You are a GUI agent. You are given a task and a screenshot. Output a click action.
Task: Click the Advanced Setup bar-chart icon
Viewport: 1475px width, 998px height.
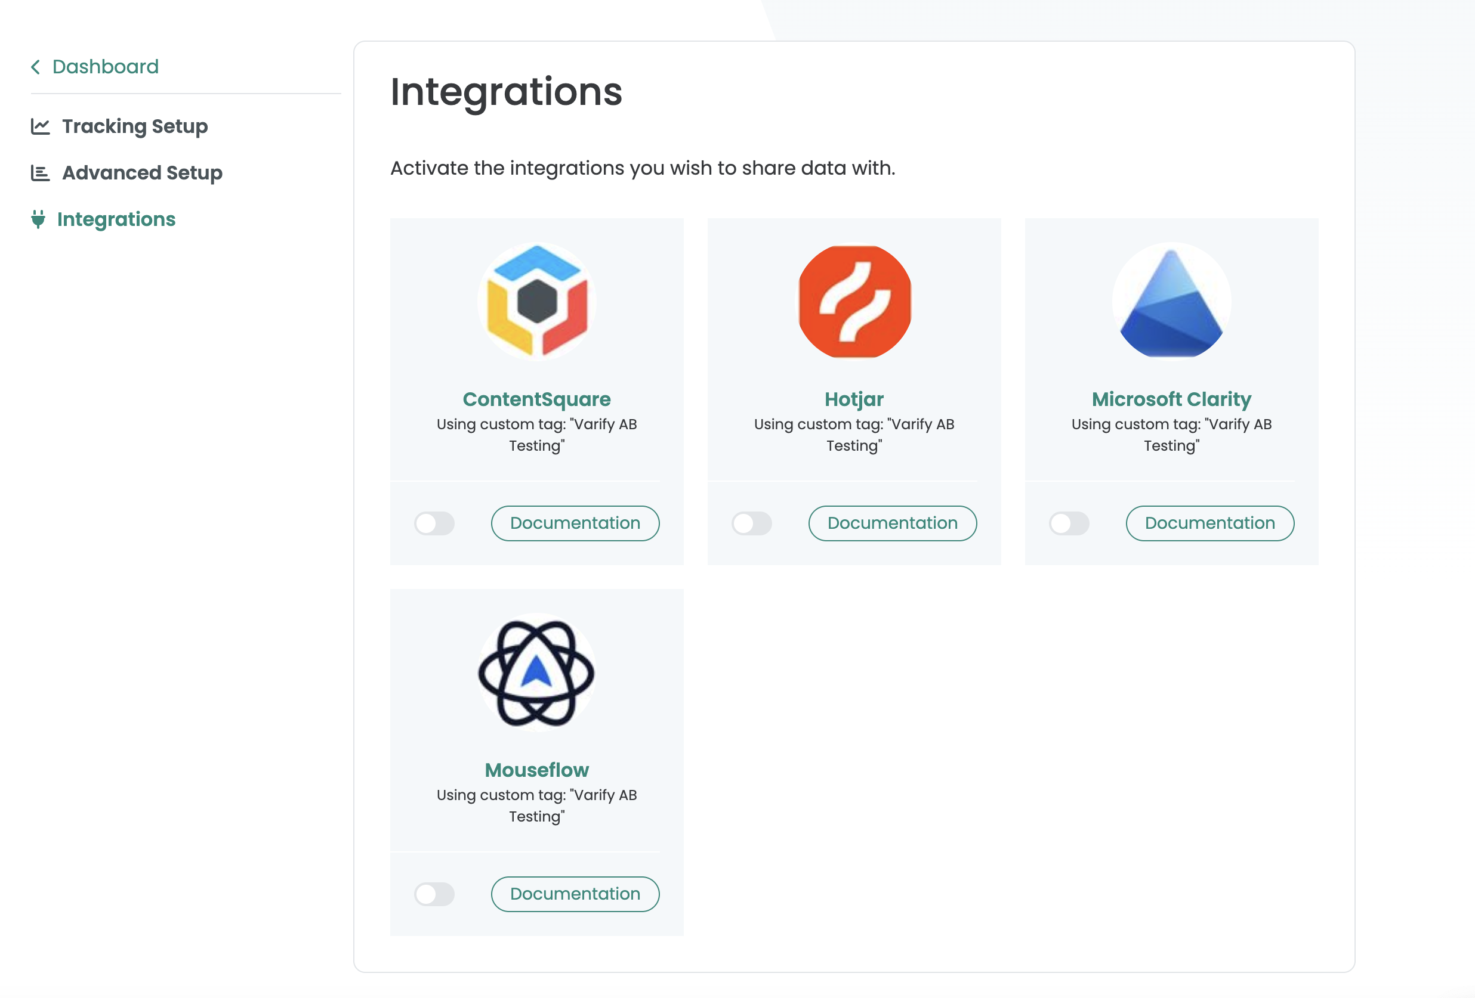pyautogui.click(x=40, y=172)
